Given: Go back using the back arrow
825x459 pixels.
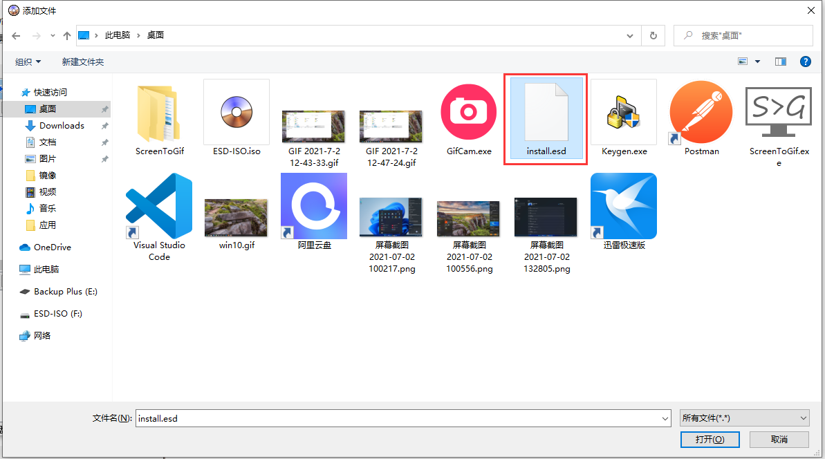Looking at the screenshot, I should pos(17,36).
